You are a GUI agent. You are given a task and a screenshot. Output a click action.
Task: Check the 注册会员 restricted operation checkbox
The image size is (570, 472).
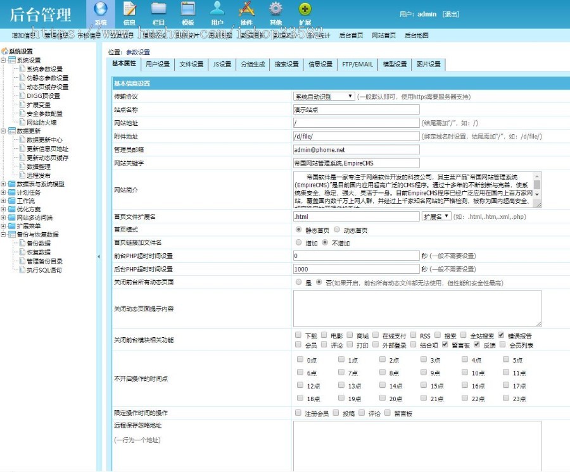coord(298,413)
